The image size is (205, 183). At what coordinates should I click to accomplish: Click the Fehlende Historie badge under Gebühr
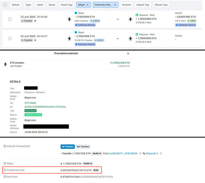186,25
